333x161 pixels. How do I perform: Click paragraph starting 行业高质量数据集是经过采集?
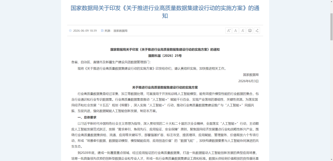coord(165,102)
